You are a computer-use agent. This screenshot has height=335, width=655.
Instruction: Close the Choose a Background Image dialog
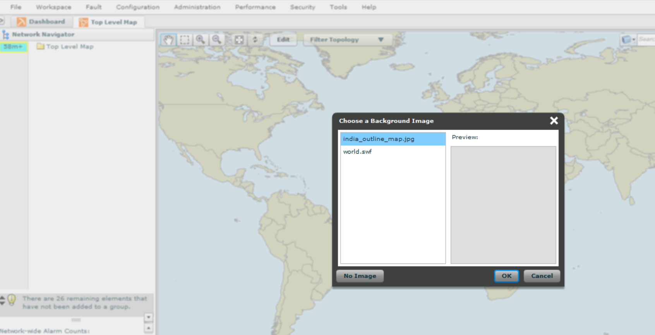pyautogui.click(x=554, y=121)
